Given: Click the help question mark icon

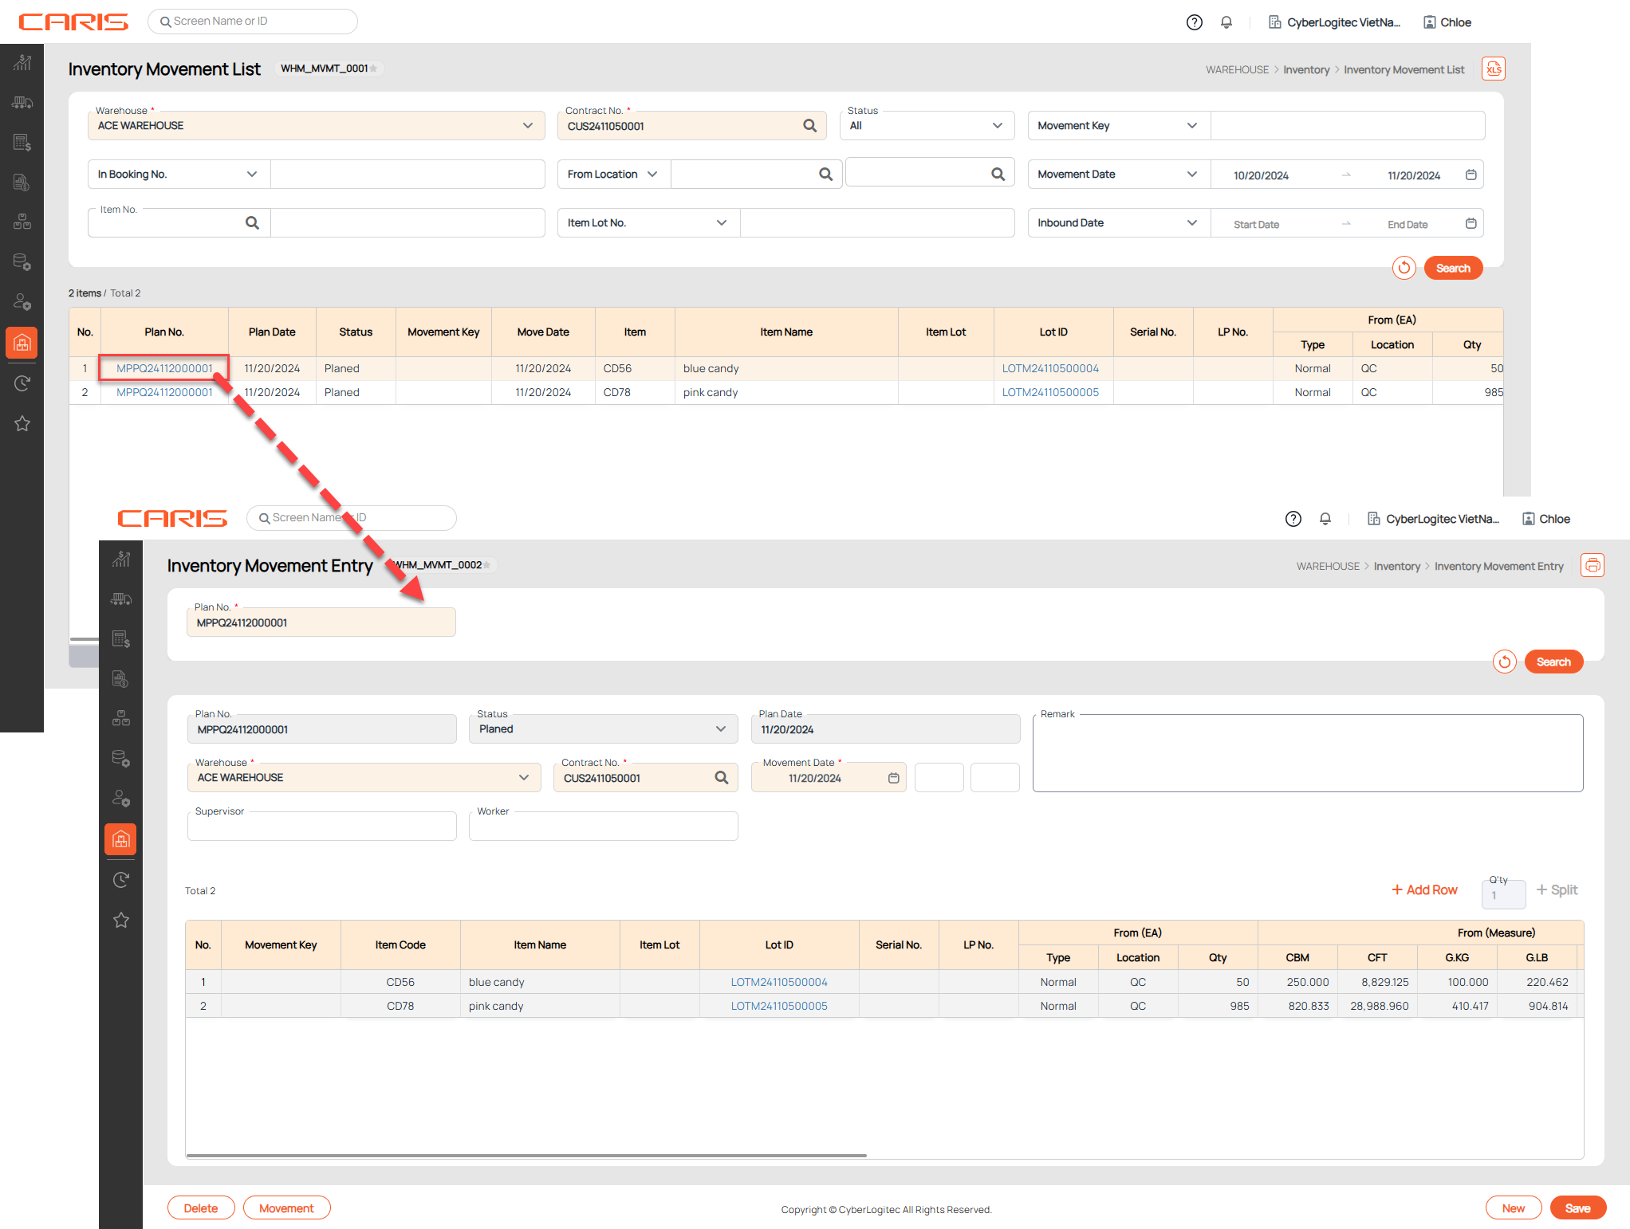Looking at the screenshot, I should [x=1194, y=22].
